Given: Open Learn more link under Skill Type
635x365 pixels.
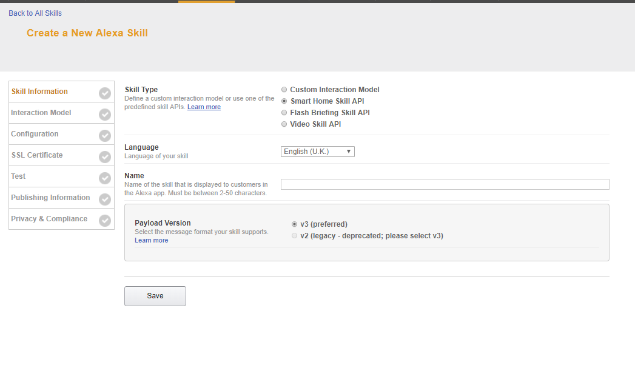Looking at the screenshot, I should pos(204,107).
